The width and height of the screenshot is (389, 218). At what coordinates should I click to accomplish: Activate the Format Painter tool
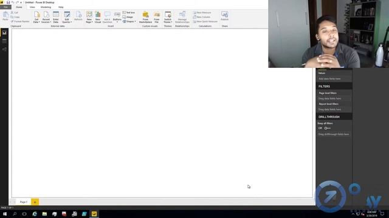(x=20, y=22)
